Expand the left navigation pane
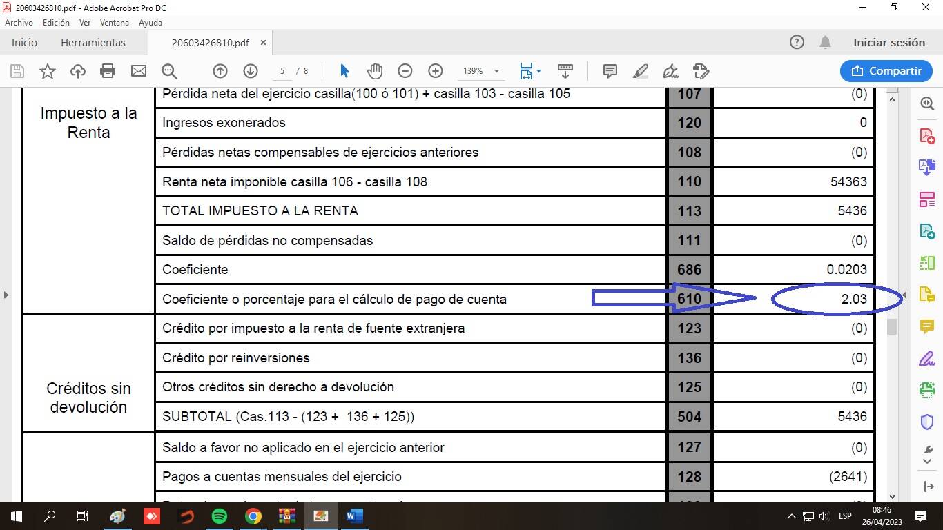943x530 pixels. 6,295
